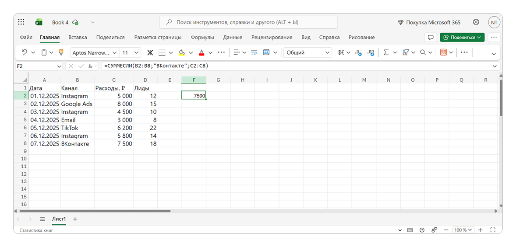The height and width of the screenshot is (247, 516).
Task: Click the fx insert function button
Action: pyautogui.click(x=91, y=66)
